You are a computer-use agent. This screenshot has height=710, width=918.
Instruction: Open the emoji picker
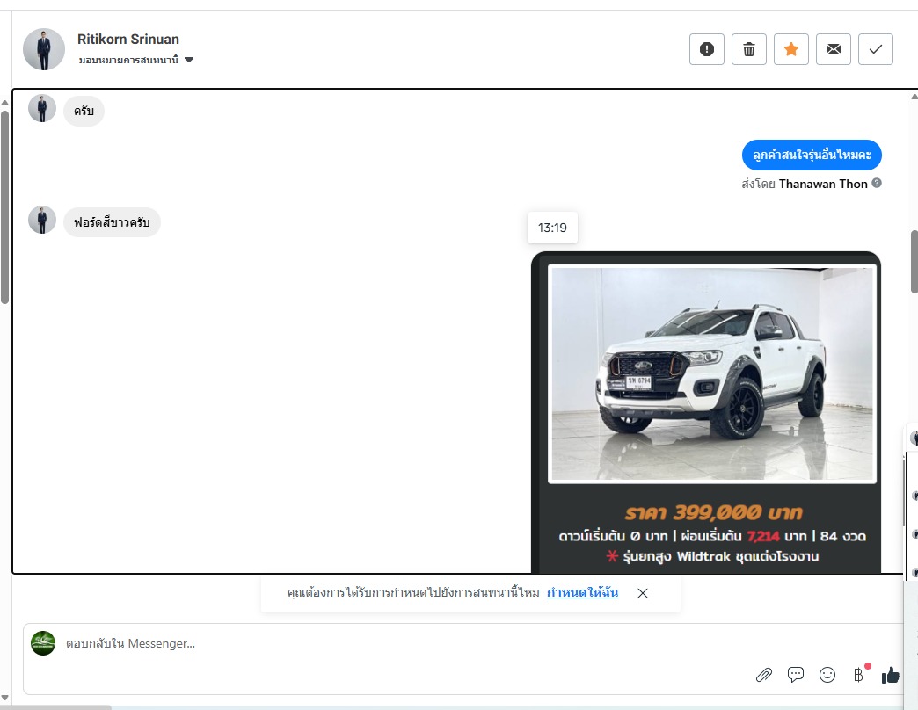tap(827, 675)
